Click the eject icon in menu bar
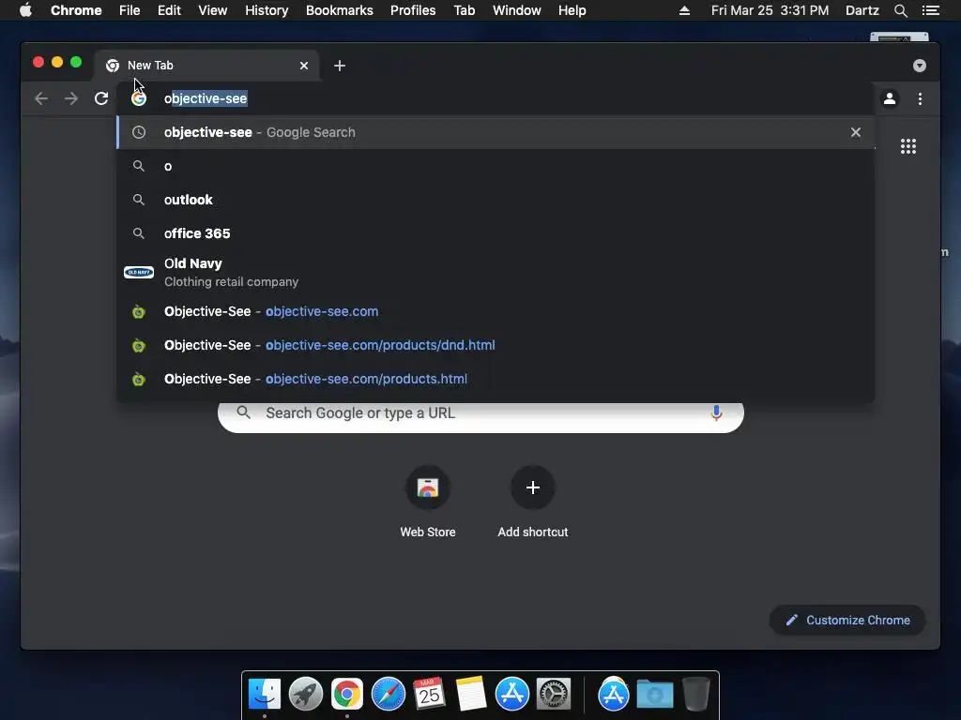Viewport: 961px width, 720px height. 684,10
